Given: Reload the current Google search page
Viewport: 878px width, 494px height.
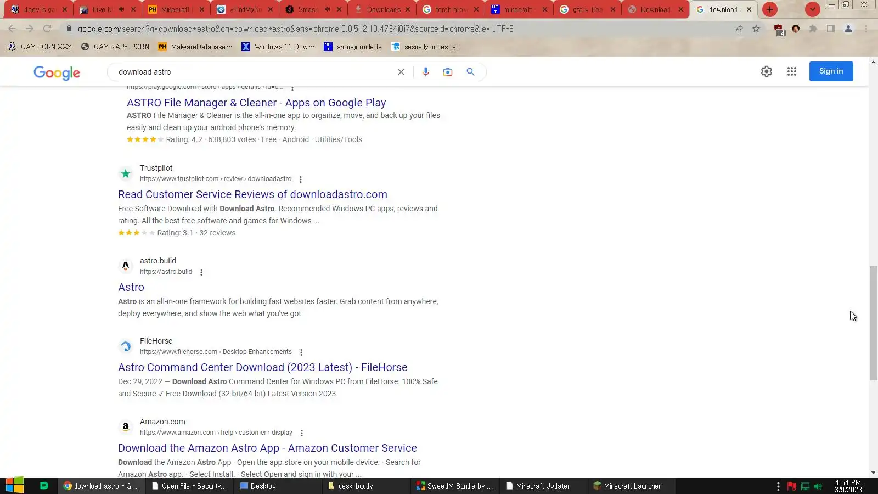Looking at the screenshot, I should click(x=47, y=29).
